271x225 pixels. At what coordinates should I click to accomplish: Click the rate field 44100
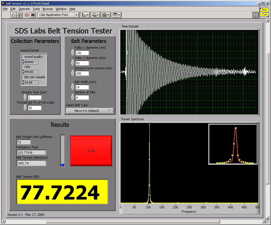(31, 72)
